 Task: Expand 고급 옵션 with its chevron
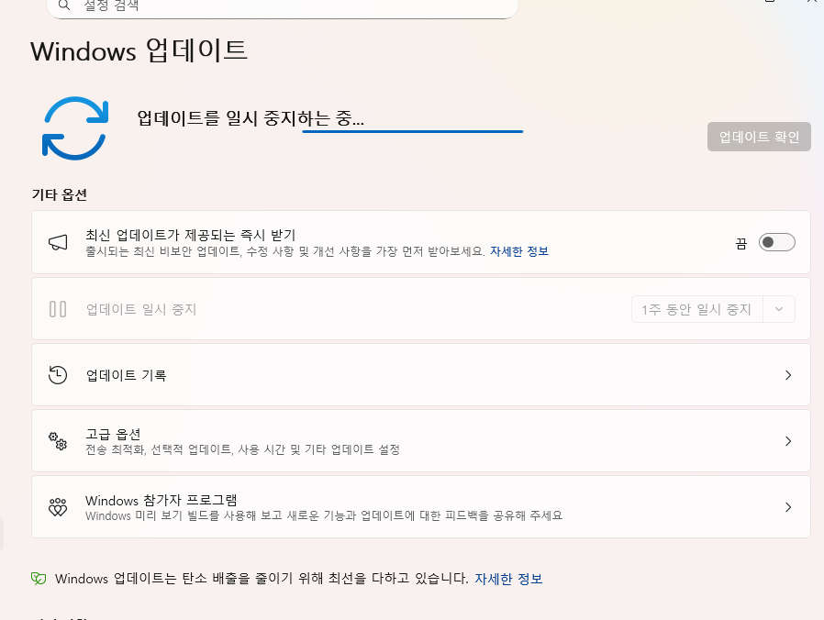788,441
